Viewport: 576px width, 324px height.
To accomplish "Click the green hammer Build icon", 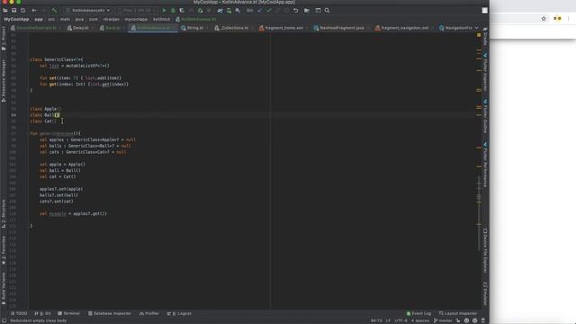I will coord(54,11).
